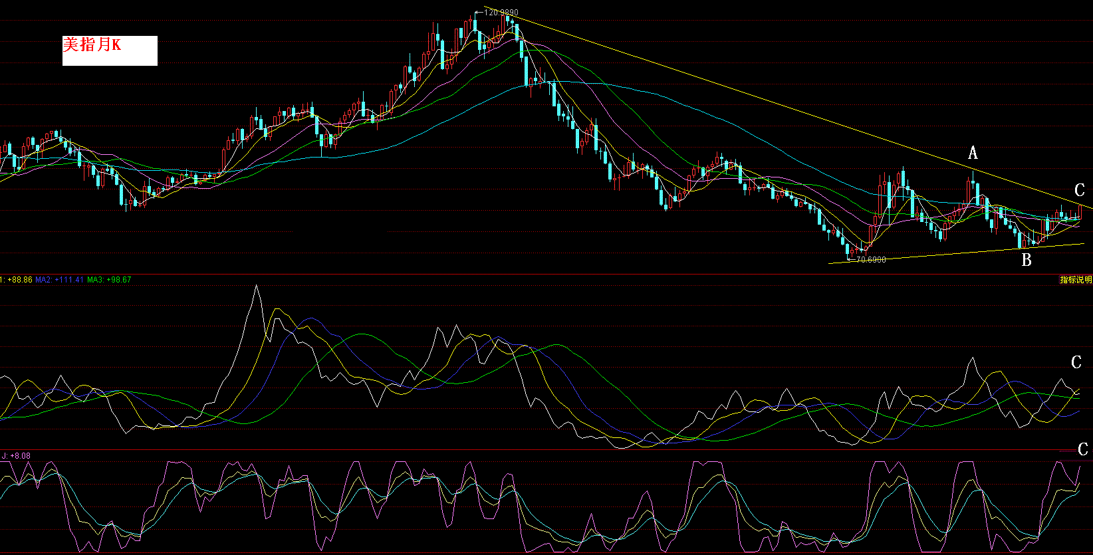This screenshot has height=555, width=1093.
Task: Click the J: +8.08 indicator value
Action: click(x=17, y=456)
